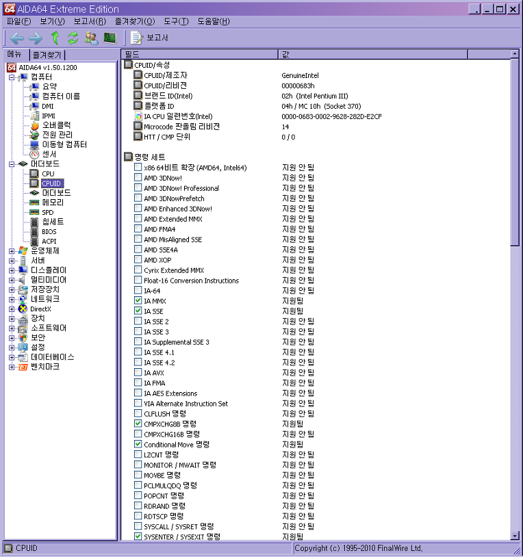
Task: Expand the 저장장치 tree node
Action: pyautogui.click(x=12, y=290)
